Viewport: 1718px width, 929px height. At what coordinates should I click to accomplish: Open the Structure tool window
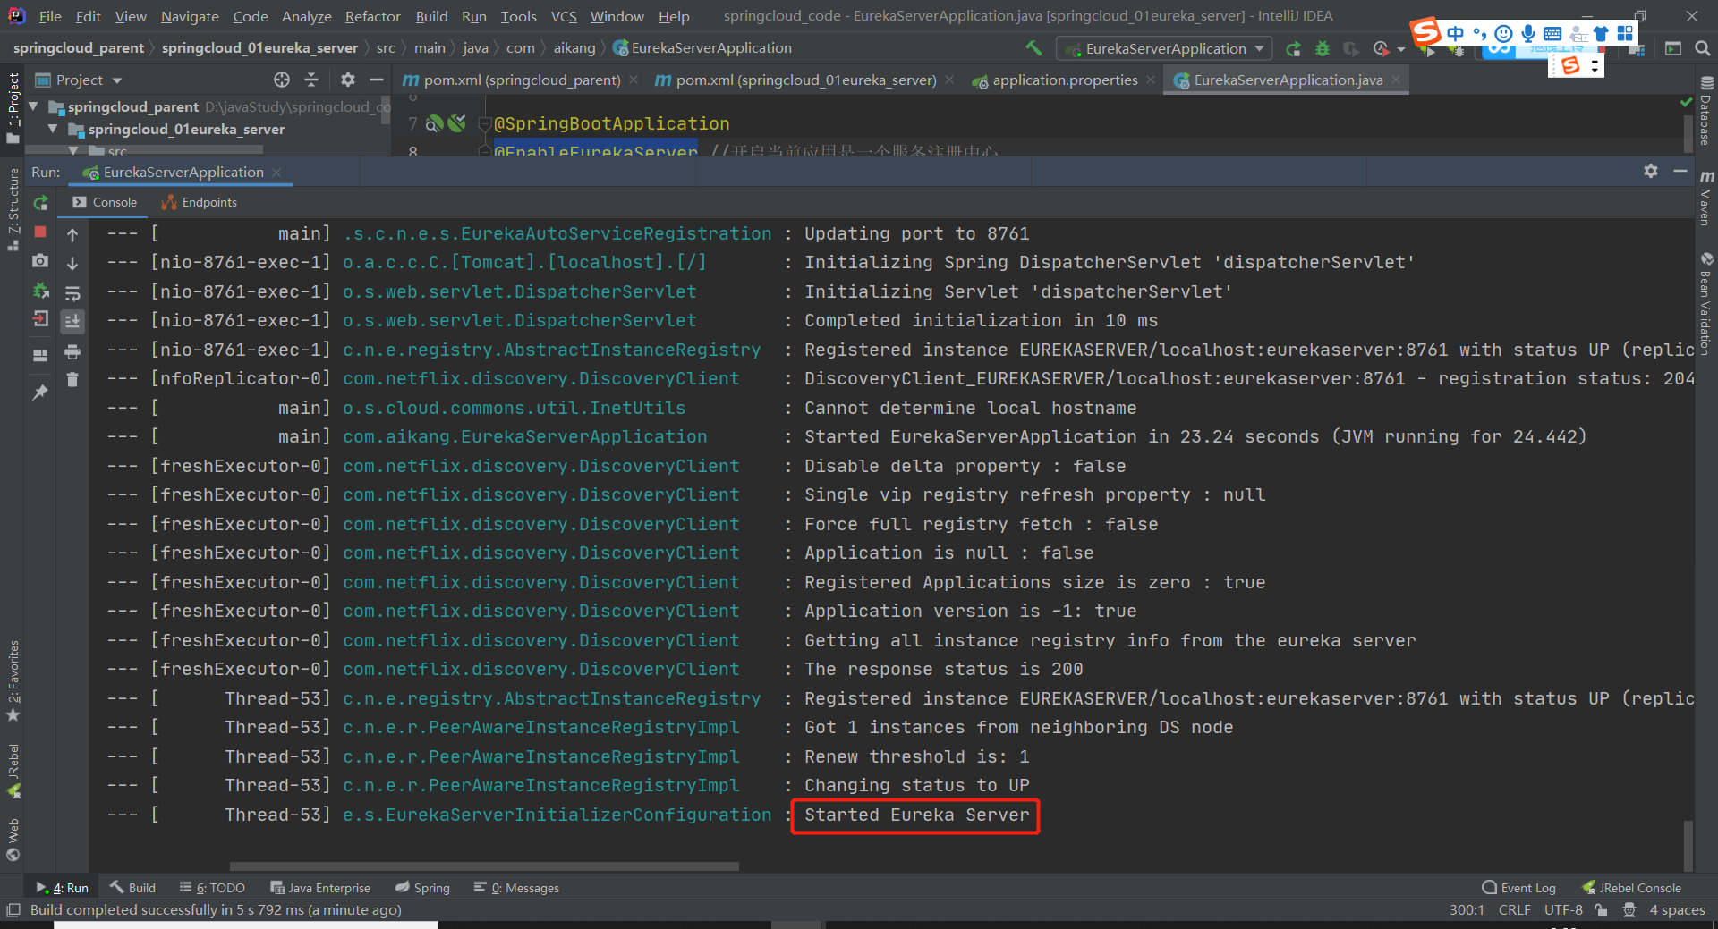[13, 210]
